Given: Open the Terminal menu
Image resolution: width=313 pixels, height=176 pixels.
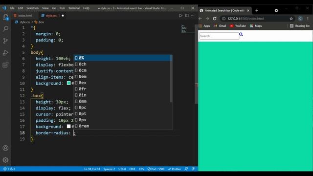Looking at the screenshot, I should 74,8.
